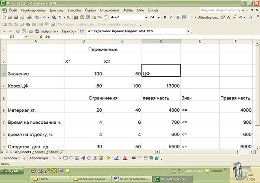Select the Rectangle drawing tool
The height and width of the screenshot is (183, 260).
65,158
